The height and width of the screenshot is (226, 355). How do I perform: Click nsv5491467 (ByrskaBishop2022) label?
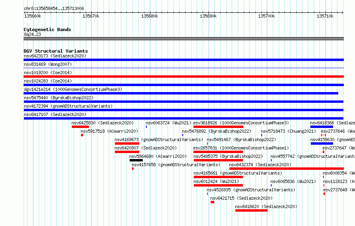[241, 140]
